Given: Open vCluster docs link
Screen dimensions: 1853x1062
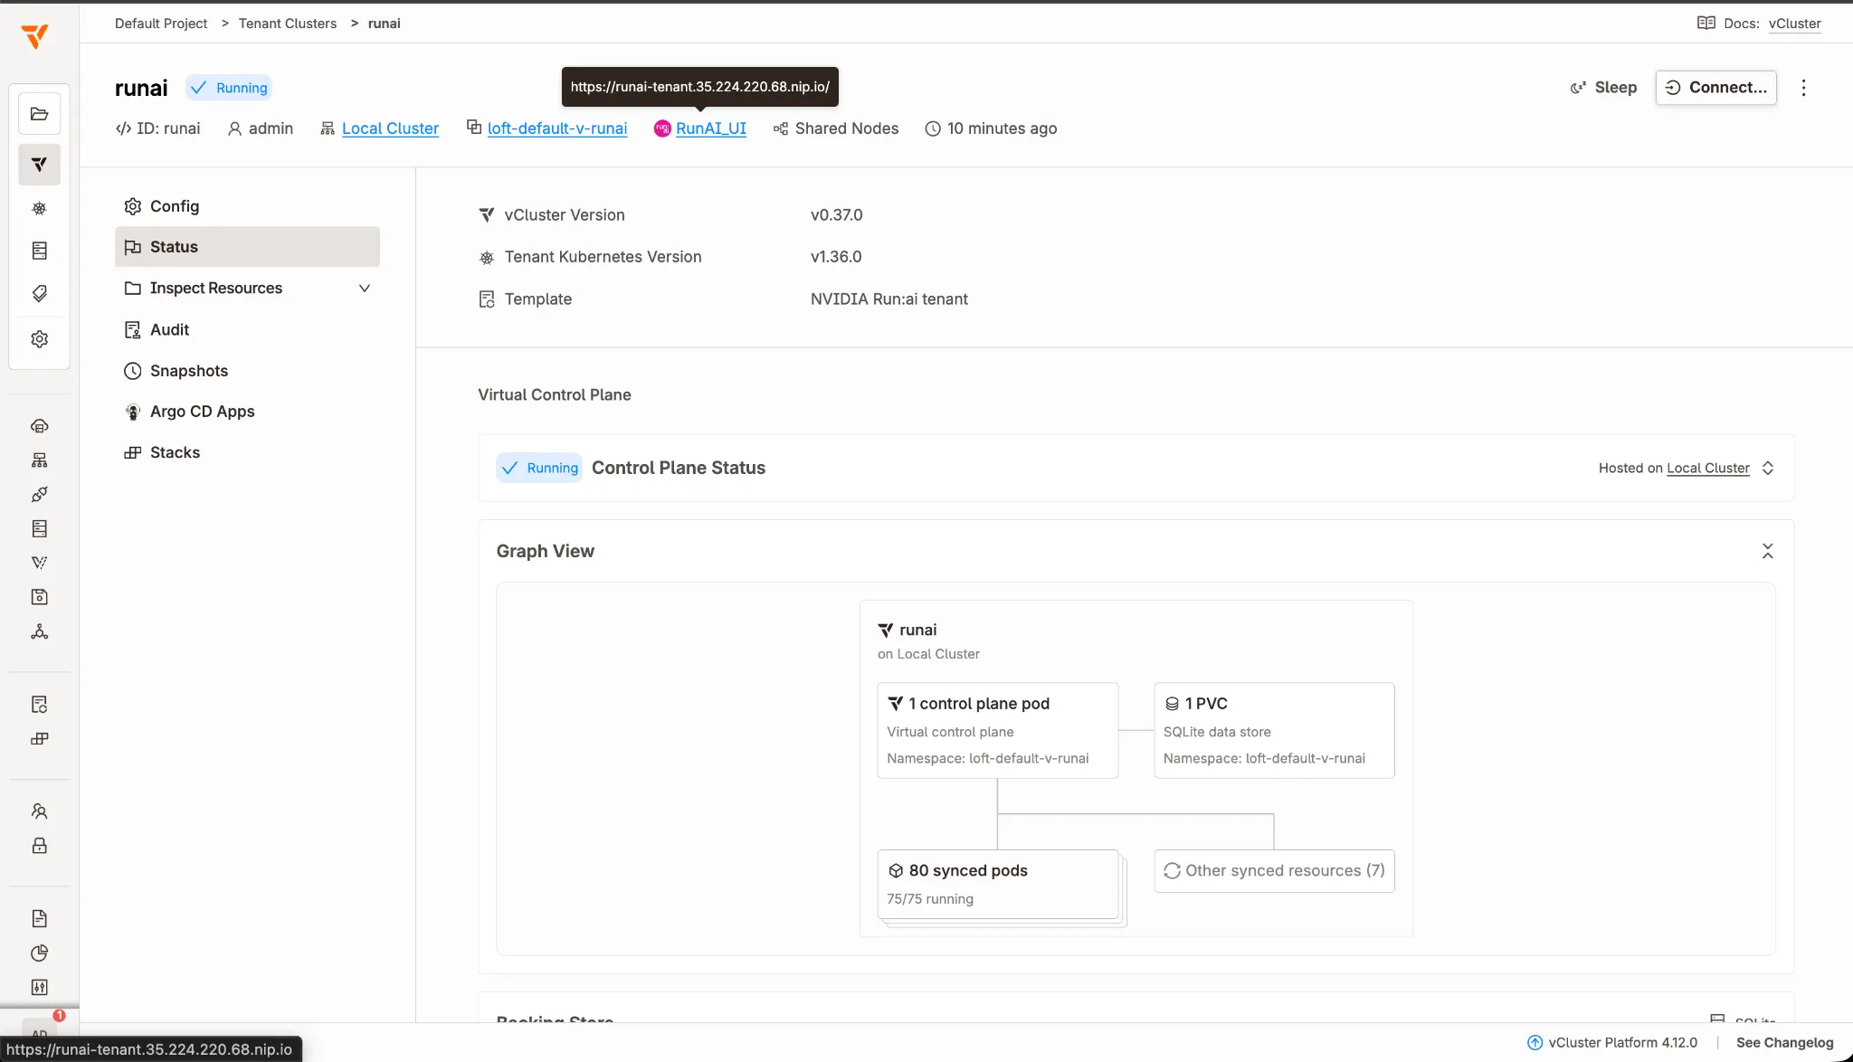Looking at the screenshot, I should tap(1794, 24).
